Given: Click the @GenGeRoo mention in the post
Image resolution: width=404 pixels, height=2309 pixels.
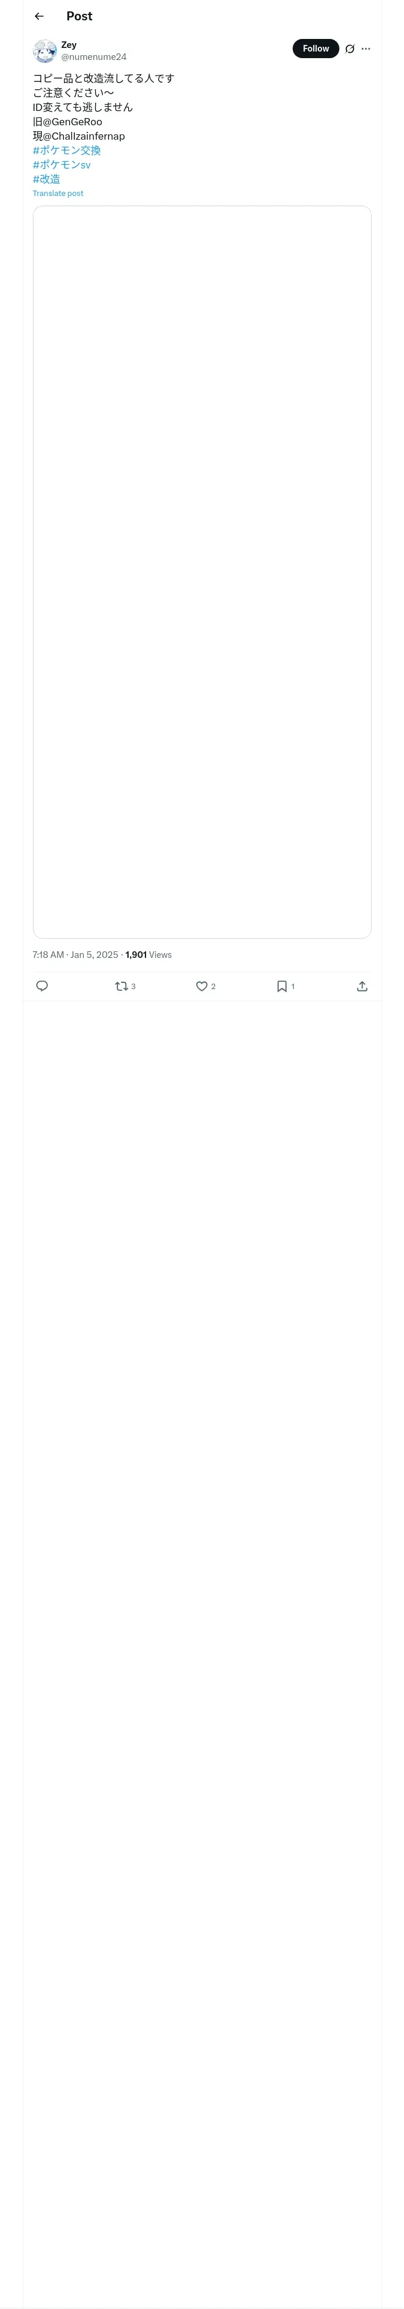Looking at the screenshot, I should [72, 122].
